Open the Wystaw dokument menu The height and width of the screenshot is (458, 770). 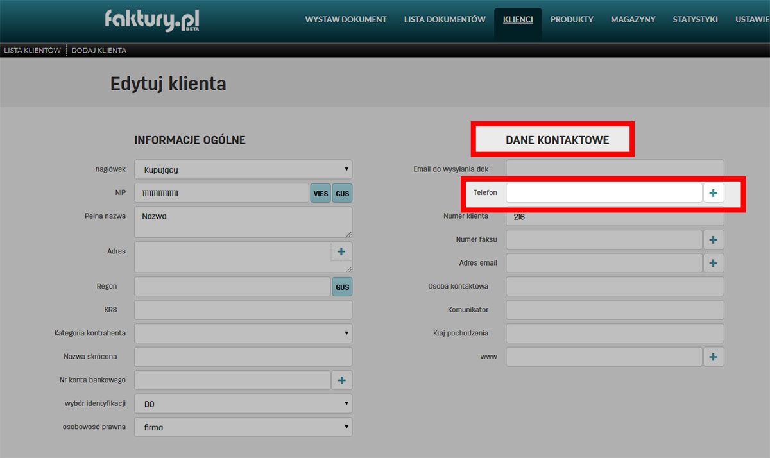(345, 19)
